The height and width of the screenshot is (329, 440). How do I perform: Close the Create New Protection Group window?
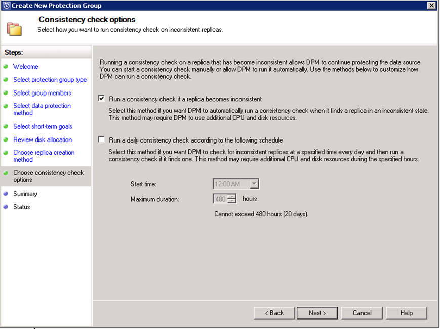431,5
